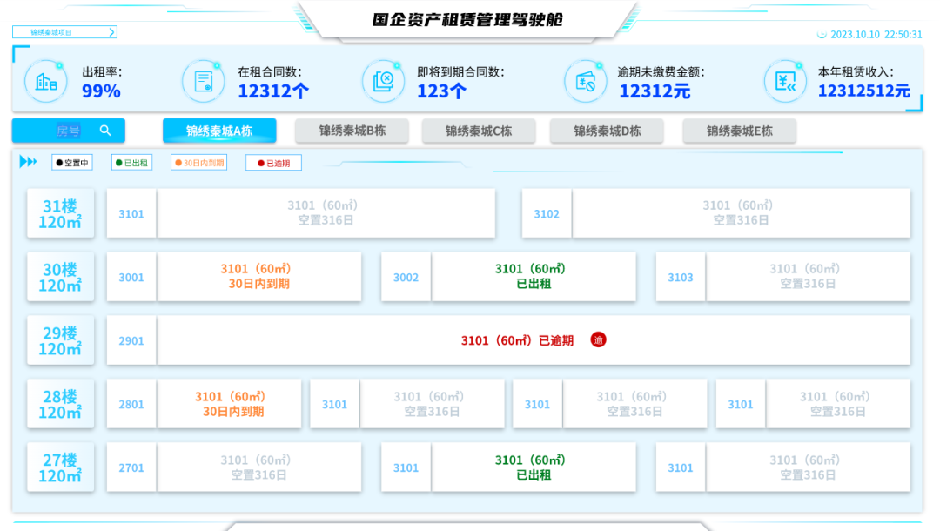The height and width of the screenshot is (531, 940).
Task: Expand the 锦绣秦城项目 project selector arrow
Action: [111, 31]
